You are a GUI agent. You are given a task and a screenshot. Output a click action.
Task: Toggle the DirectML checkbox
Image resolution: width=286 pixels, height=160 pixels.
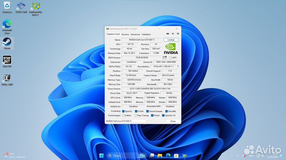[x=166, y=111]
